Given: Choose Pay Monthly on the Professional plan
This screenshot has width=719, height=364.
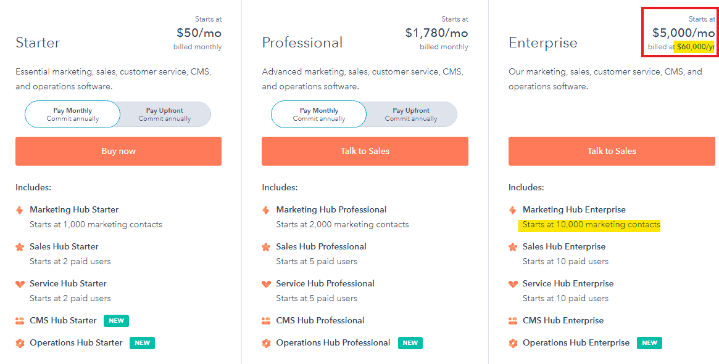Looking at the screenshot, I should coord(318,115).
